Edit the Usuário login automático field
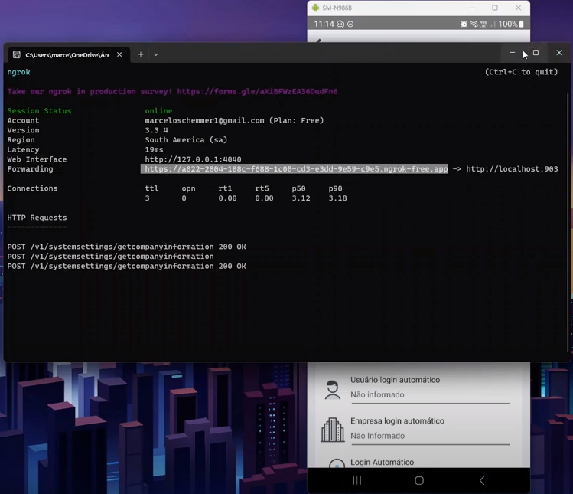The width and height of the screenshot is (573, 494). pos(430,390)
